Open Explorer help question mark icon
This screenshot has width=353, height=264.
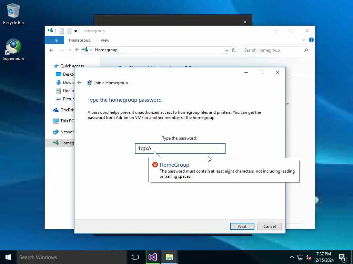[311, 40]
